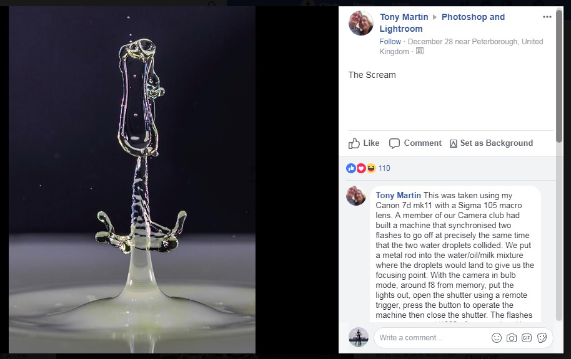Click the water droplet photo

point(132,181)
